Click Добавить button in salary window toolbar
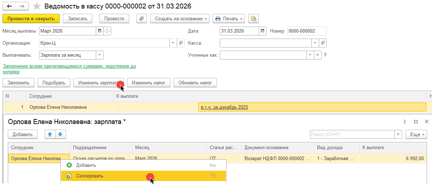 [x=23, y=135]
